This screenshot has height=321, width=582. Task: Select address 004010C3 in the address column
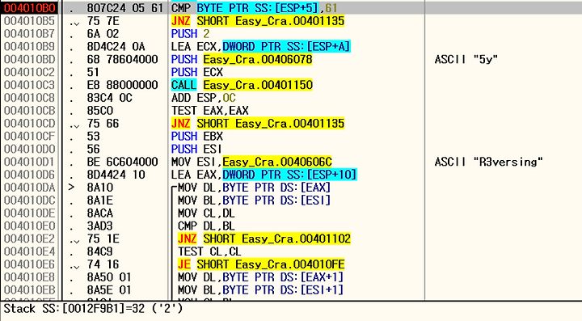[x=30, y=85]
